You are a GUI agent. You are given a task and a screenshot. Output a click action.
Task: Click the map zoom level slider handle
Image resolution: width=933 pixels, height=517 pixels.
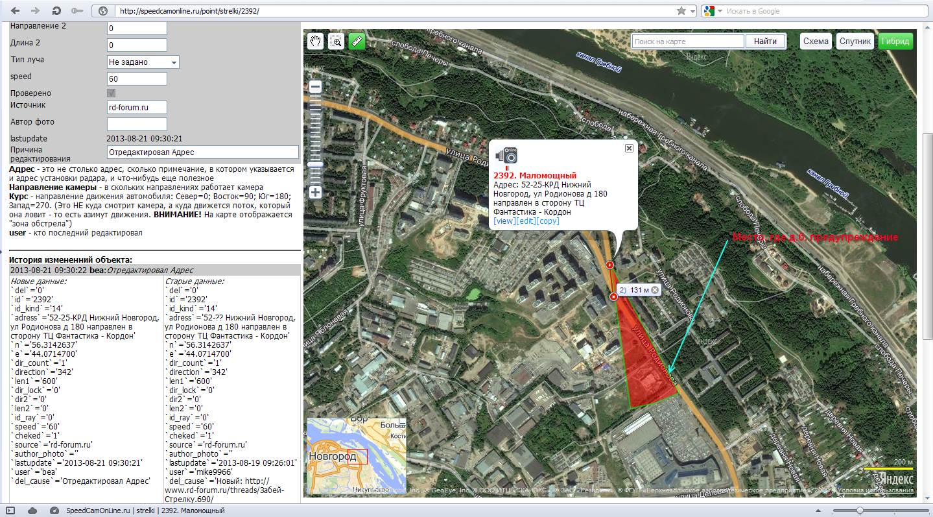click(315, 165)
